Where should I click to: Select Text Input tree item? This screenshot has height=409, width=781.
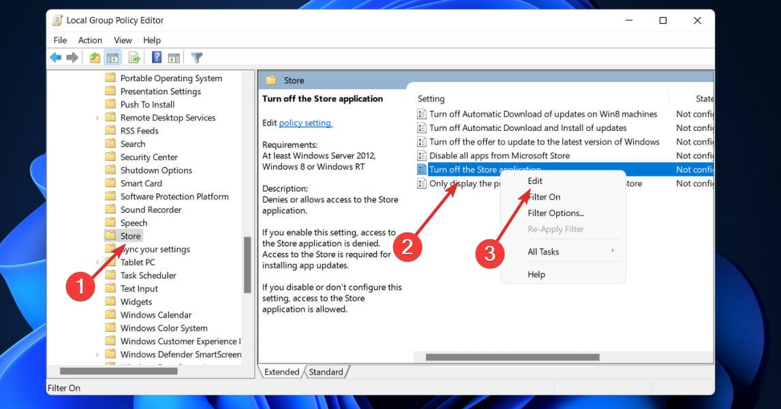click(139, 288)
